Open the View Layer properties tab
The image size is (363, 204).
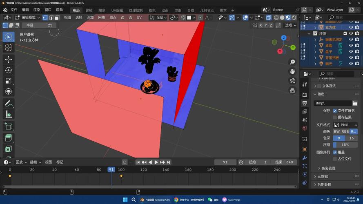pos(305,111)
